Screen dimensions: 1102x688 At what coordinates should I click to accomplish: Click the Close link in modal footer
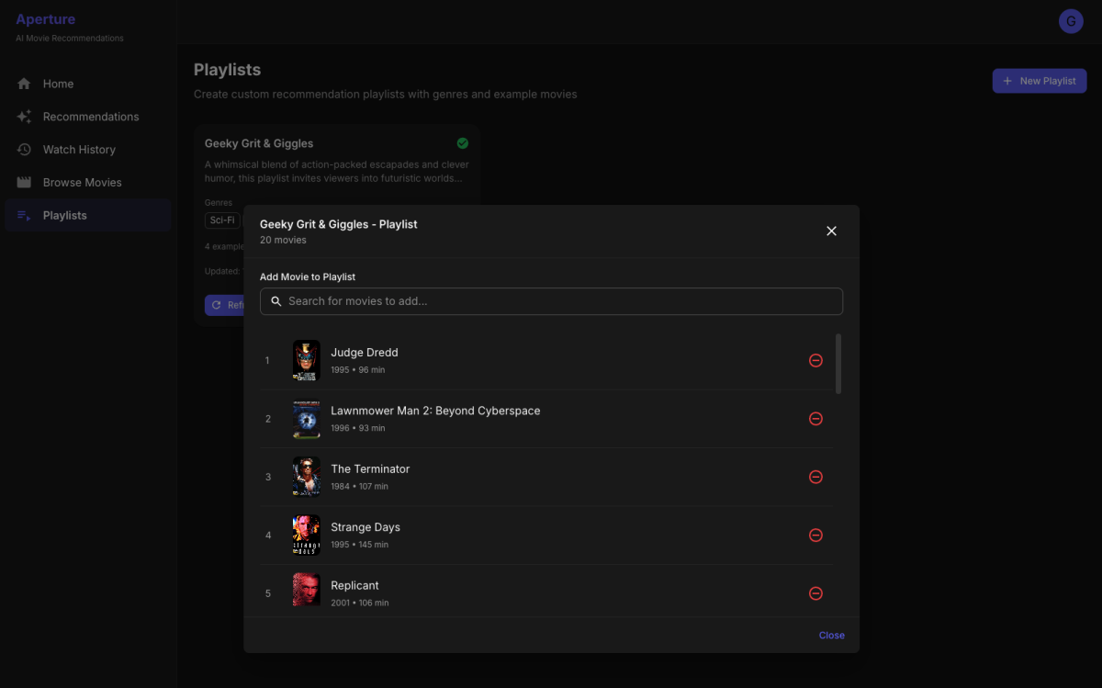point(831,635)
